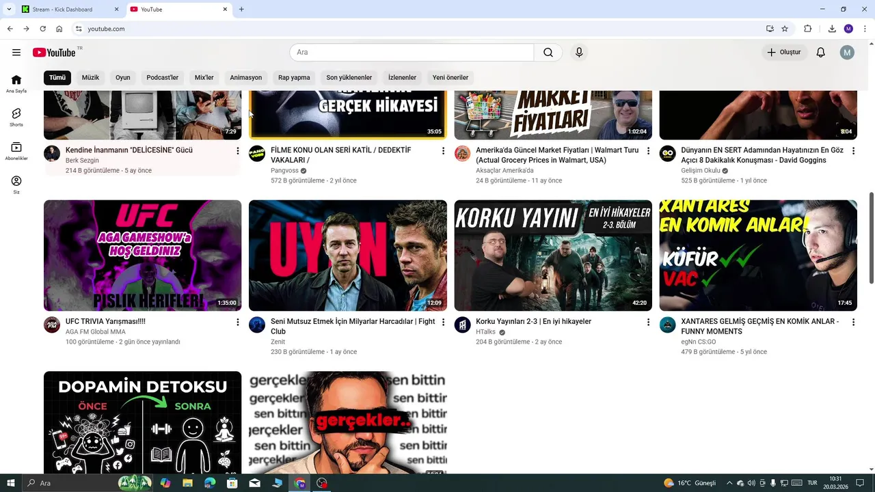875x492 pixels.
Task: Select the Animasyon filter chip
Action: (246, 77)
